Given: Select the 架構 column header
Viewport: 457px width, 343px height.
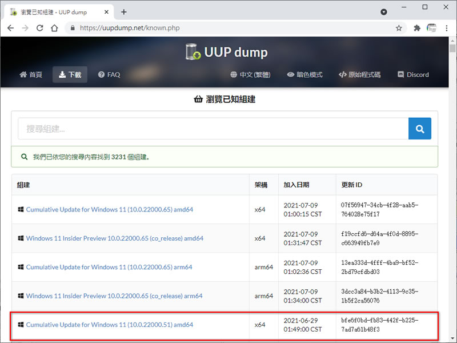Looking at the screenshot, I should pos(261,185).
